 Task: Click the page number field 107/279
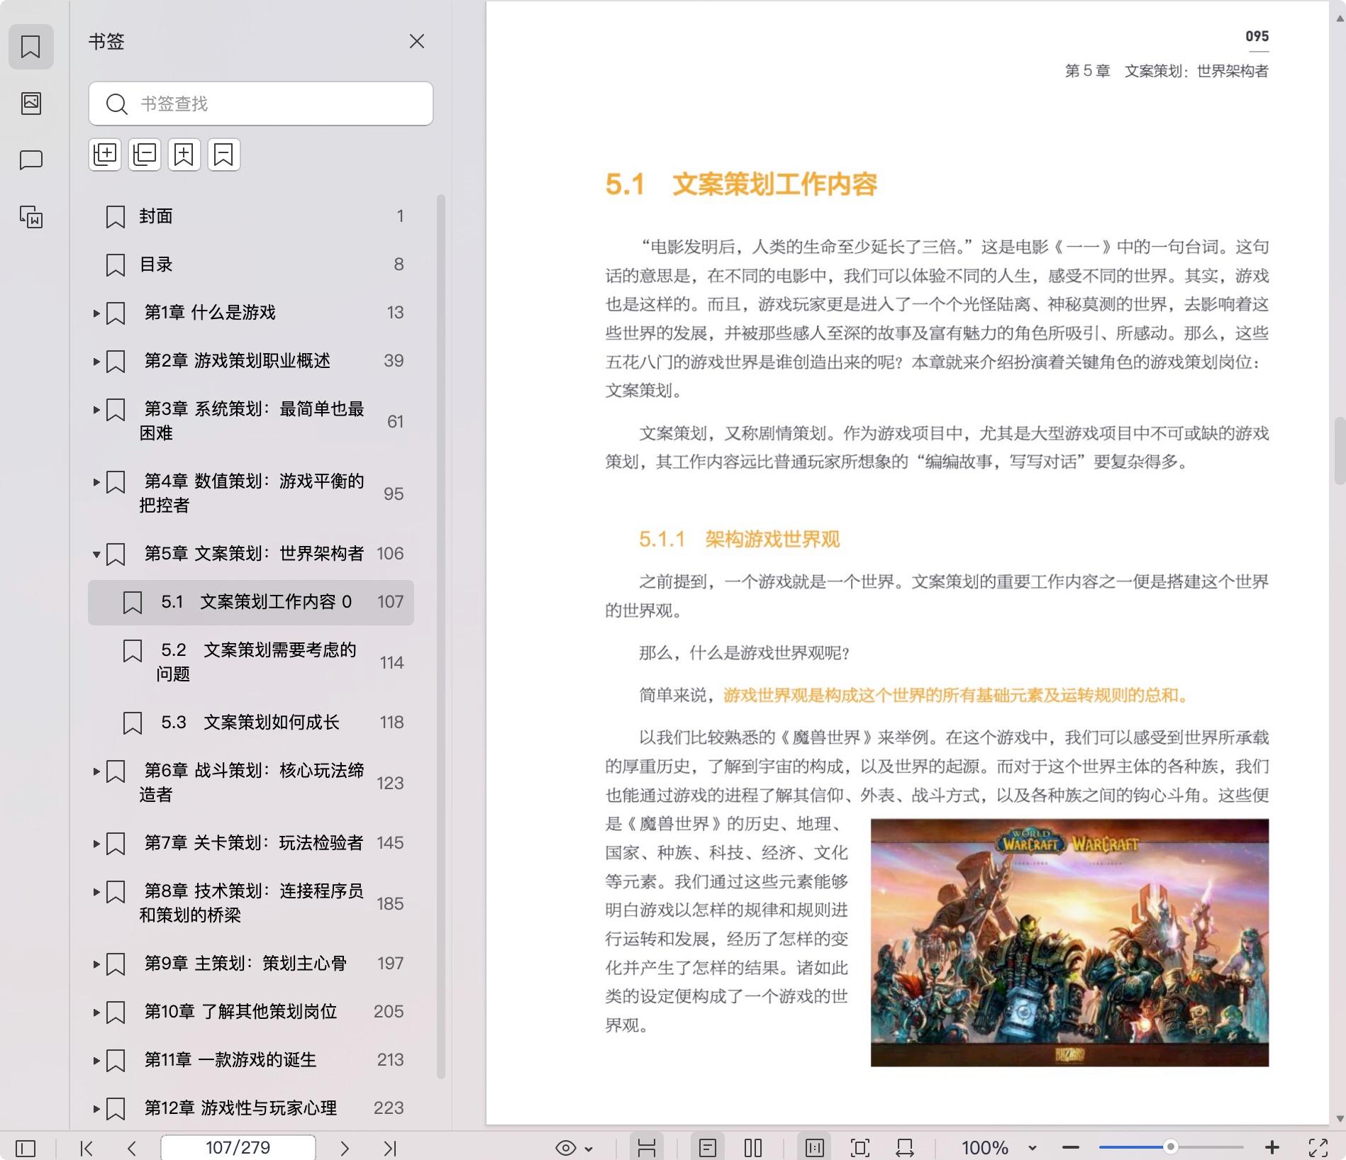tap(238, 1148)
